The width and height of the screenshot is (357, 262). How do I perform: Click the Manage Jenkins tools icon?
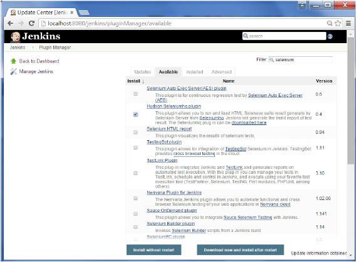pos(13,71)
